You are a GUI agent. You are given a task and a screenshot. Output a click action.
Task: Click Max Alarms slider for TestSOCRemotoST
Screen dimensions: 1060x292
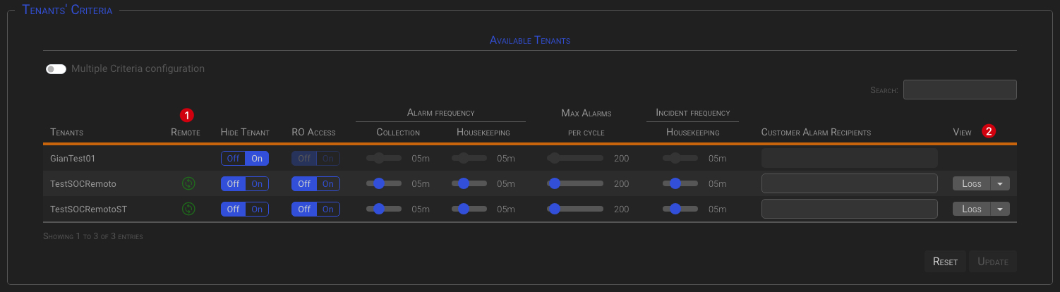coord(574,209)
